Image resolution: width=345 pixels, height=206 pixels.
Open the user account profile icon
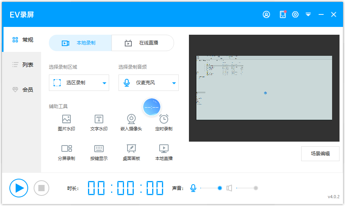coord(266,14)
